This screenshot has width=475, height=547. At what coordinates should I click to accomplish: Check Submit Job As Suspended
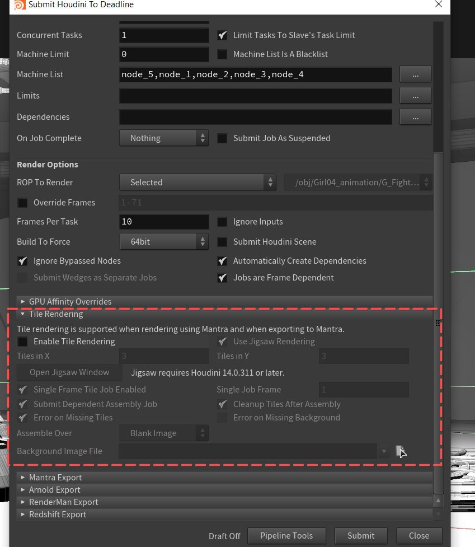(x=222, y=138)
